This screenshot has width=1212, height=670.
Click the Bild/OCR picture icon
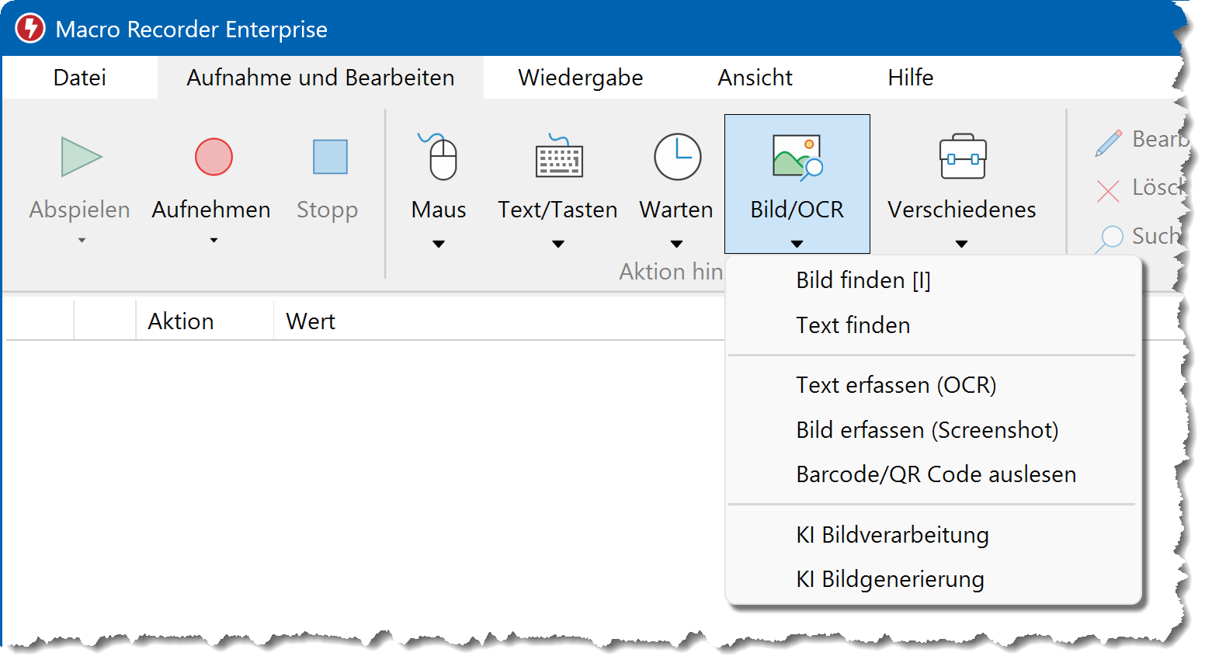pos(797,157)
